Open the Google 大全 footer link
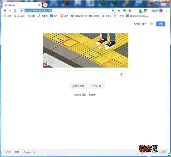171x157 pixels. click(x=29, y=152)
